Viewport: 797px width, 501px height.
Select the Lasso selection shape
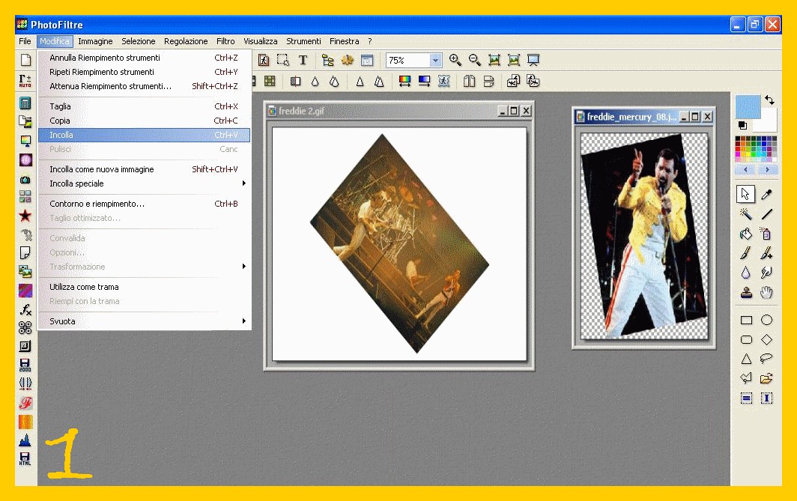coord(766,359)
